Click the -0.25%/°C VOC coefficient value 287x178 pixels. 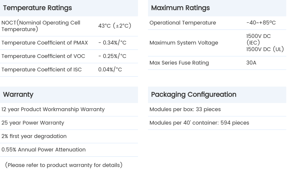point(112,56)
